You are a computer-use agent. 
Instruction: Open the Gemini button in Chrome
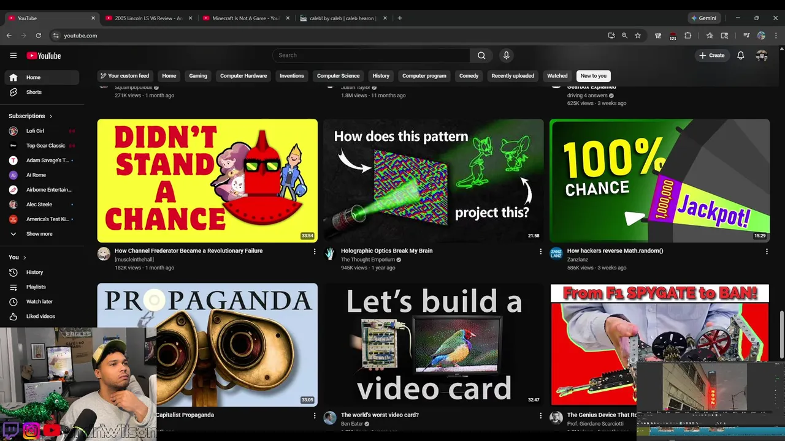[x=703, y=18]
